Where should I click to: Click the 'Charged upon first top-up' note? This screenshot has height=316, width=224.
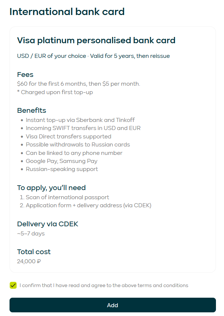coord(55,92)
